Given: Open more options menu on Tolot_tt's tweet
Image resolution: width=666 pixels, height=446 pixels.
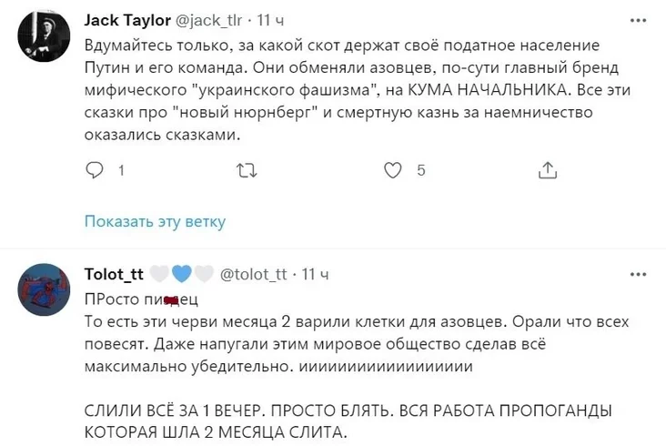Looking at the screenshot, I should coord(640,273).
